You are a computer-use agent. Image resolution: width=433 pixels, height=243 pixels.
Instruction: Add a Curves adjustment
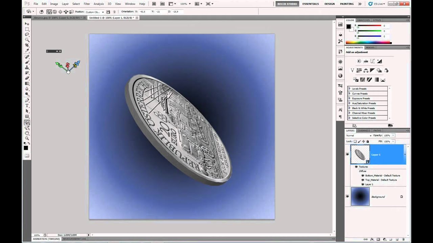(372, 61)
